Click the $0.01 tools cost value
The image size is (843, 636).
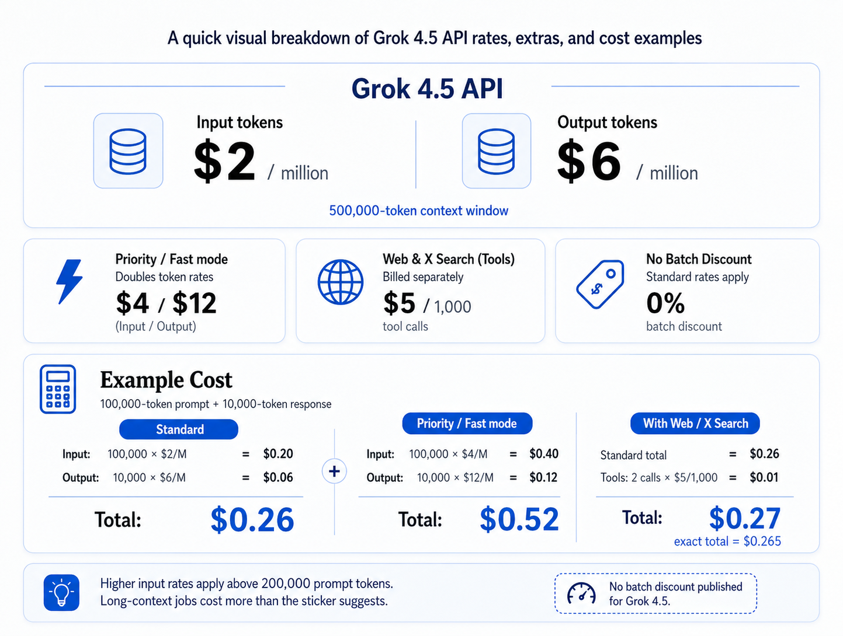click(764, 477)
